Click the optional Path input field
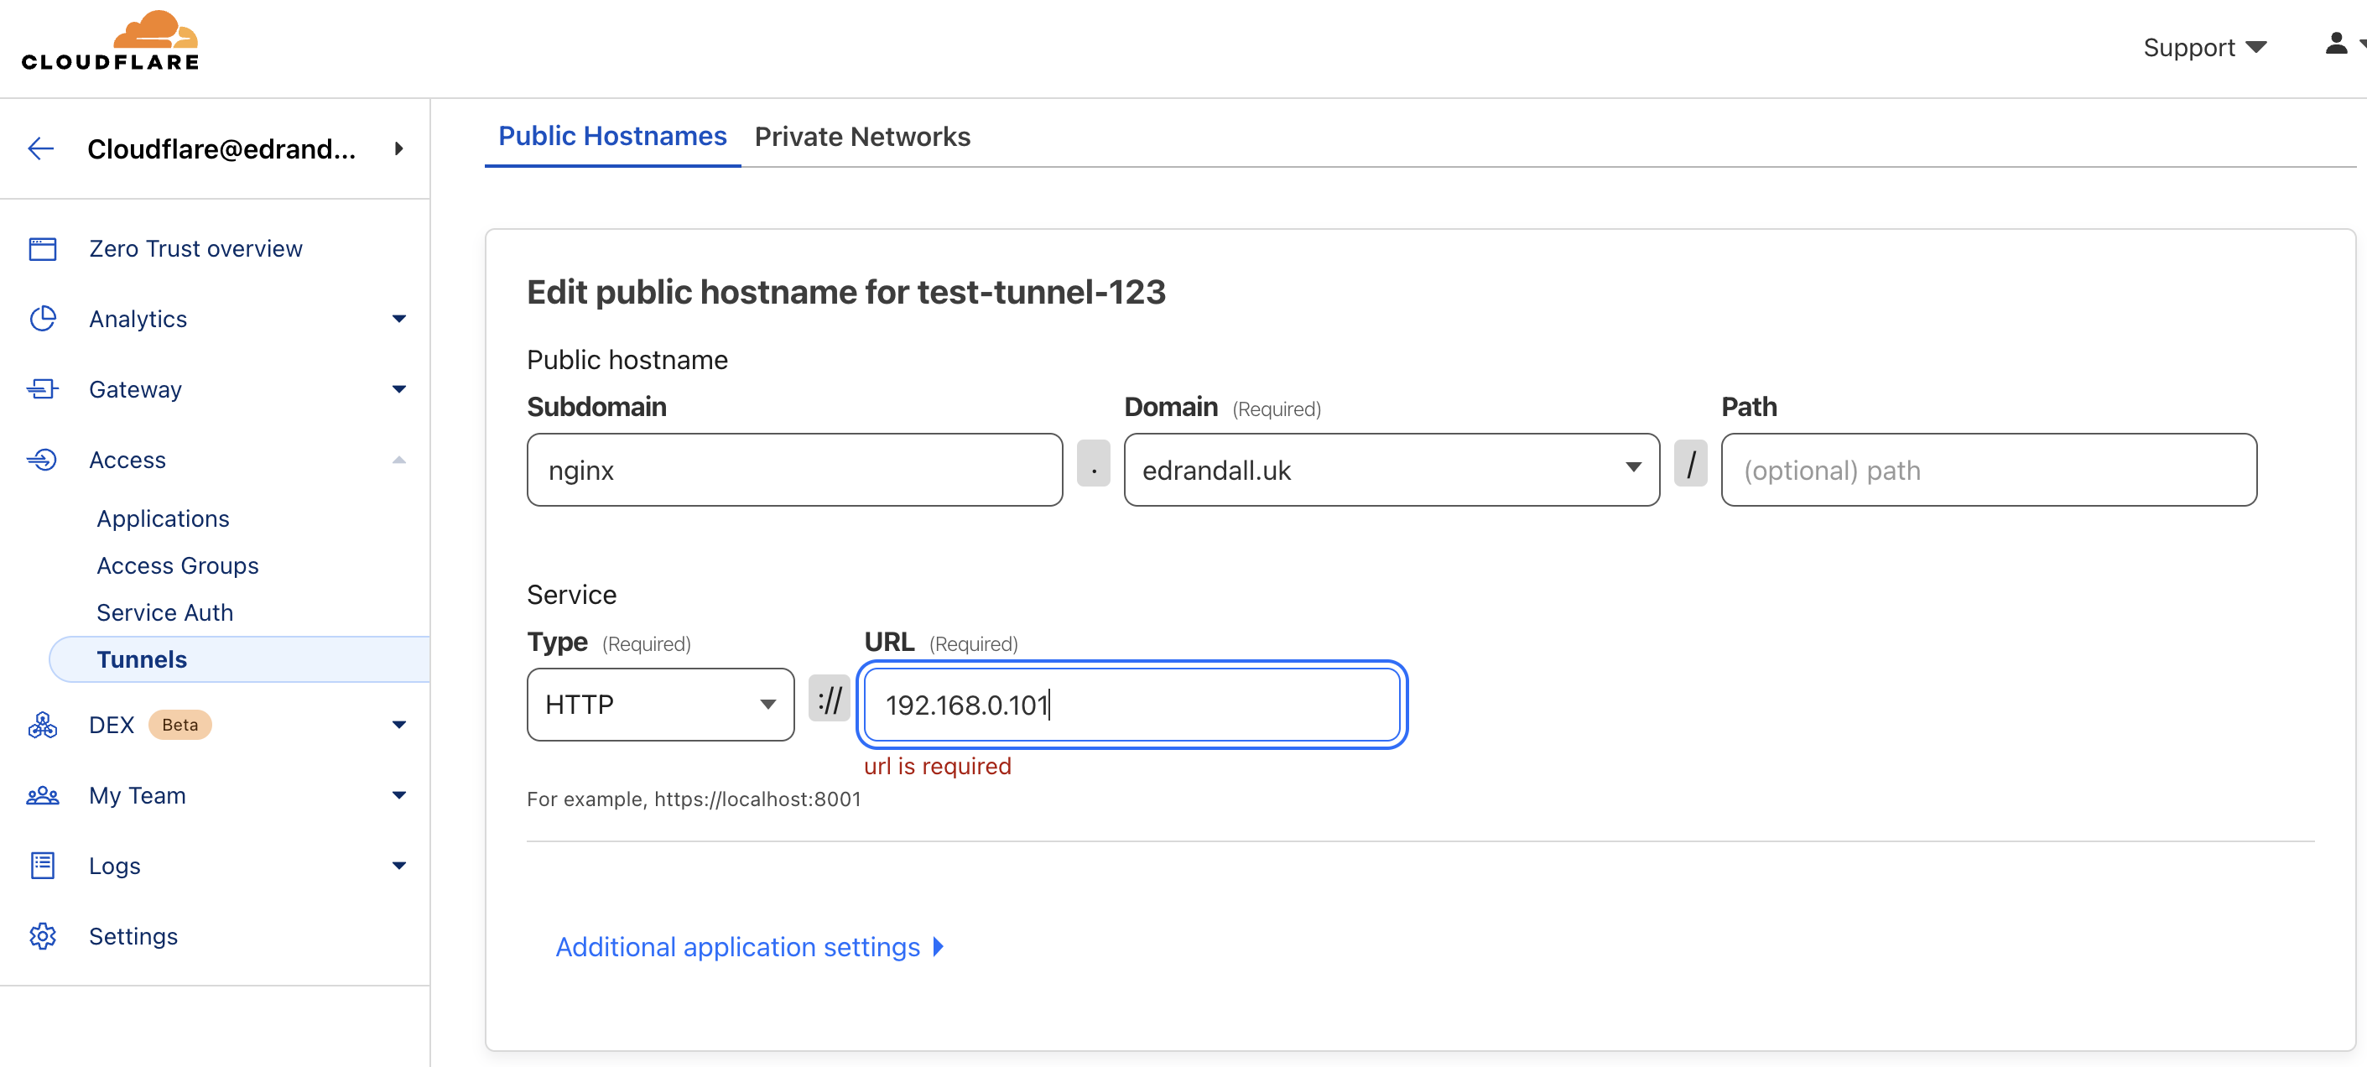Image resolution: width=2367 pixels, height=1067 pixels. 1989,470
